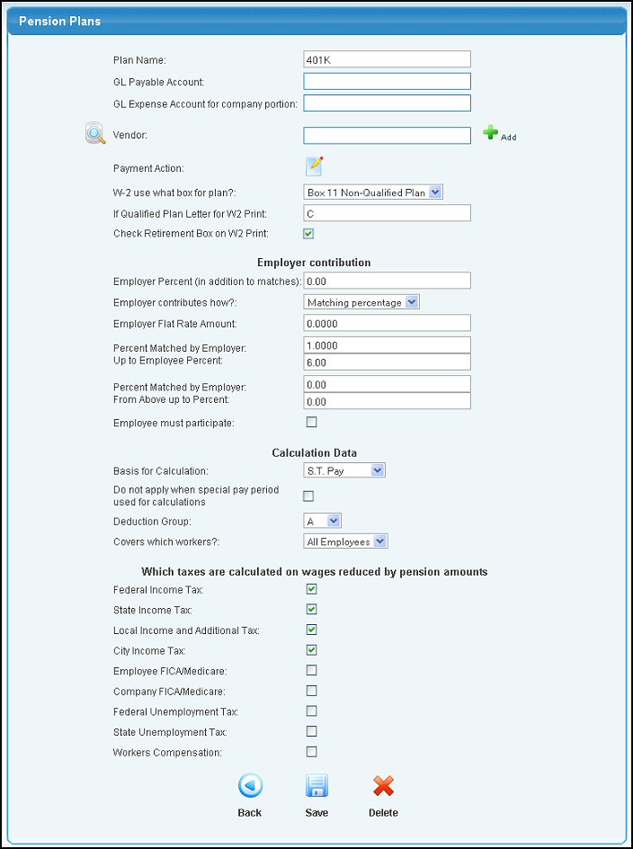Click the green plus Add vendor icon
633x849 pixels.
[x=491, y=133]
